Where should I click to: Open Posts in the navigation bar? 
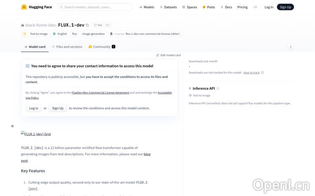click(x=209, y=7)
